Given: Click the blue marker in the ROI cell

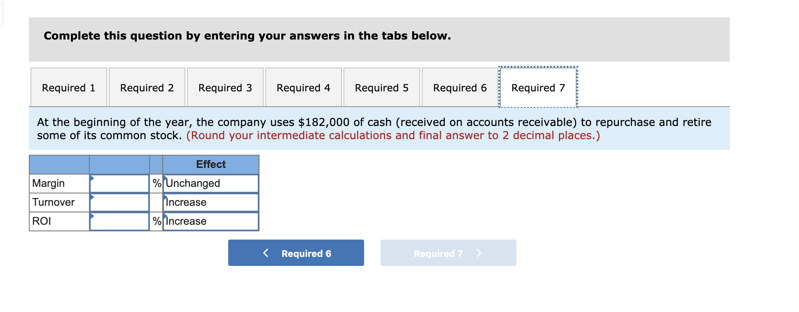Looking at the screenshot, I should [91, 216].
